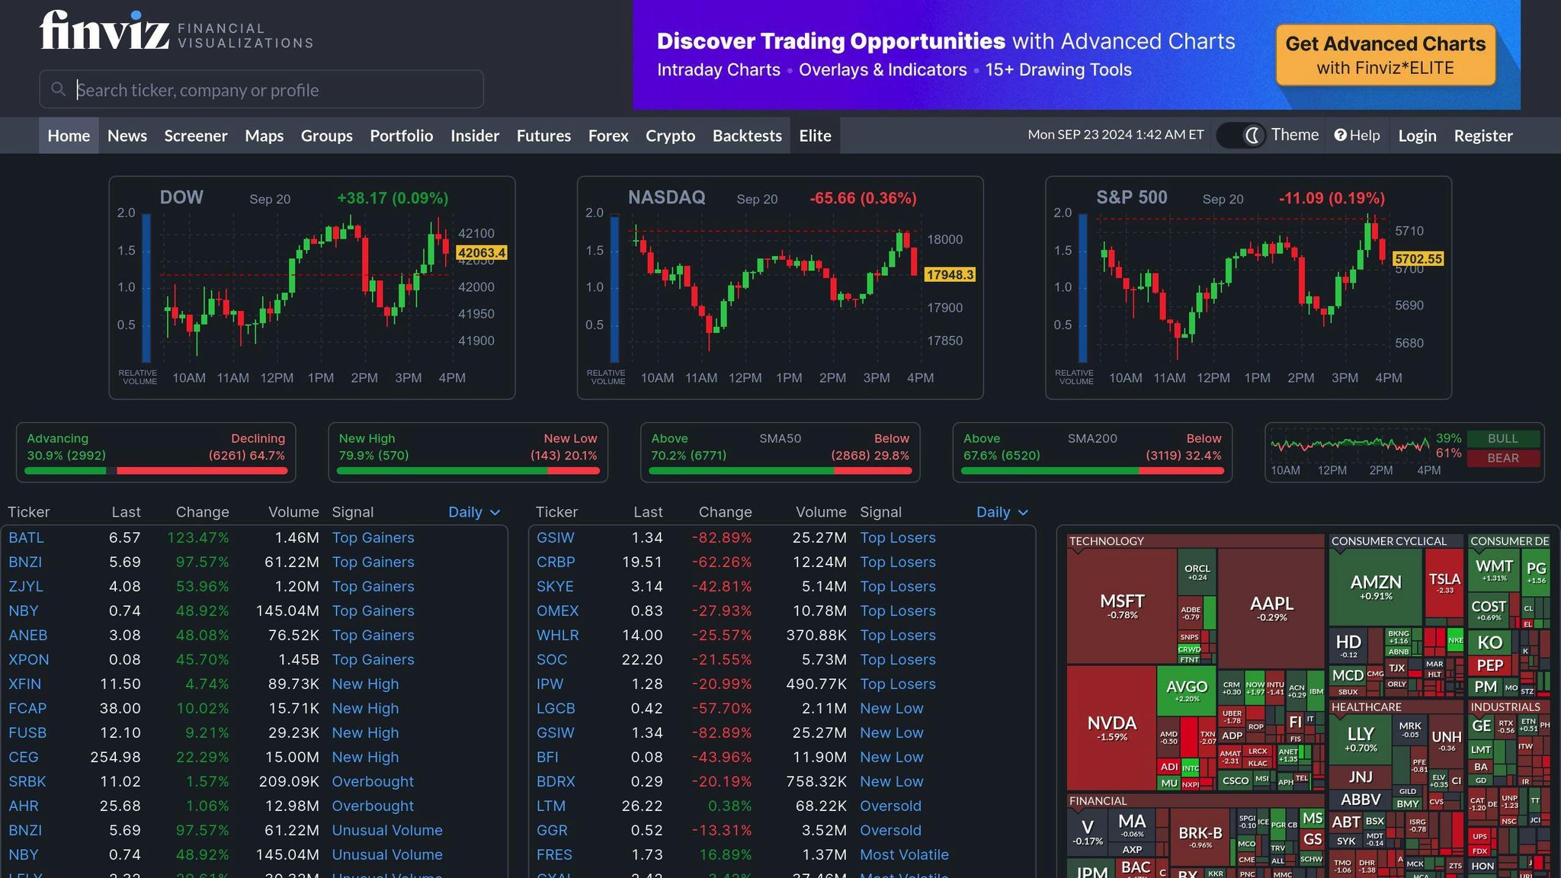Viewport: 1561px width, 878px height.
Task: Click the SMA200 above/below bar
Action: 1092,471
